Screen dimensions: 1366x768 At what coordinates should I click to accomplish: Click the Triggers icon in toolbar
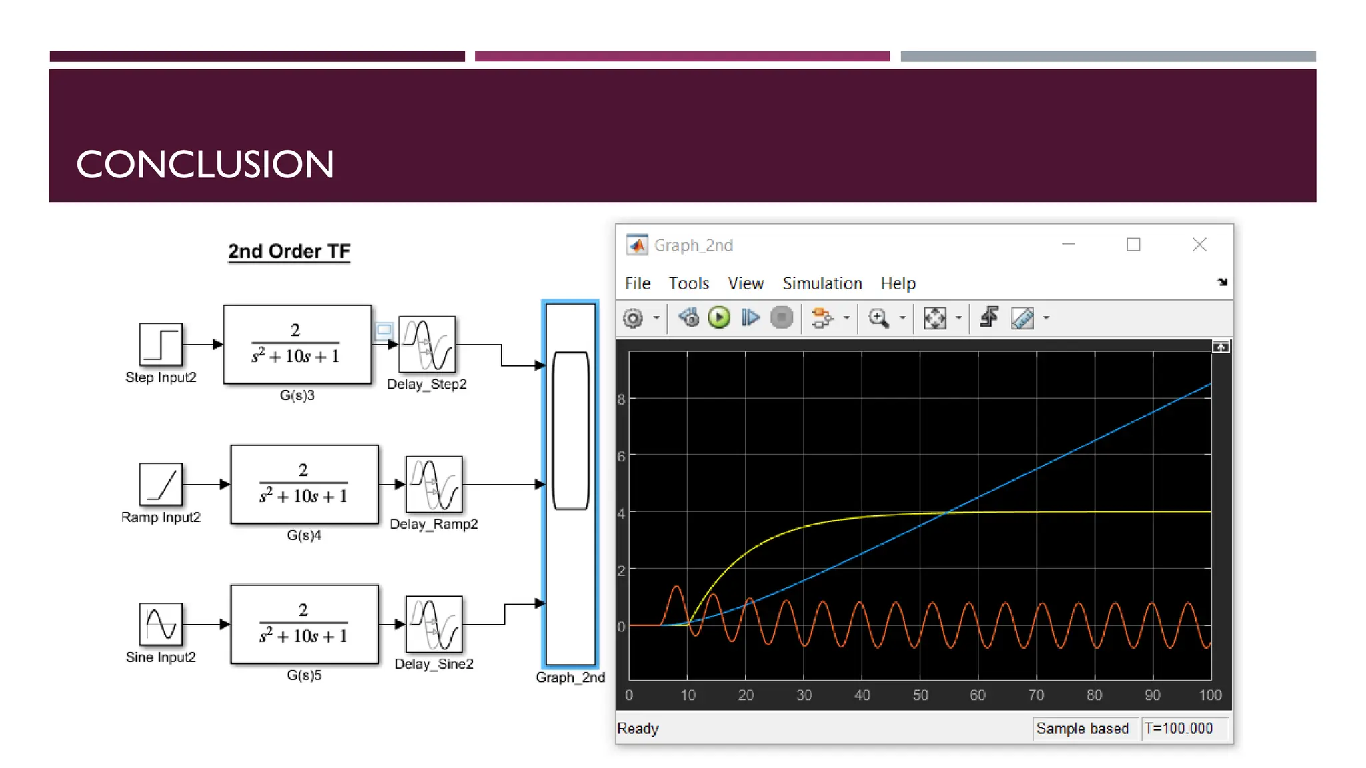(990, 318)
